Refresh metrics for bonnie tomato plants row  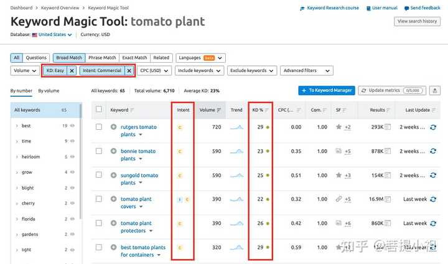(x=433, y=151)
